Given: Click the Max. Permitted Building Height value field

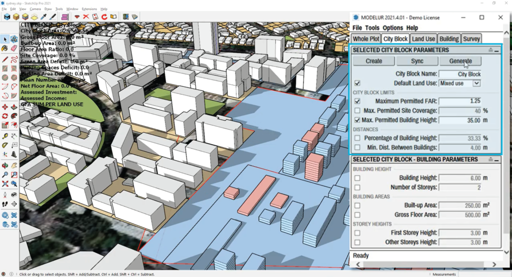Looking at the screenshot, I should pos(460,120).
